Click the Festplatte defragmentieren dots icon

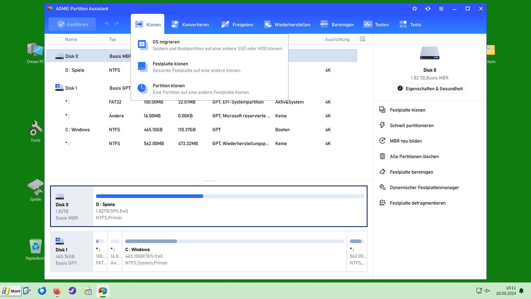pos(382,203)
